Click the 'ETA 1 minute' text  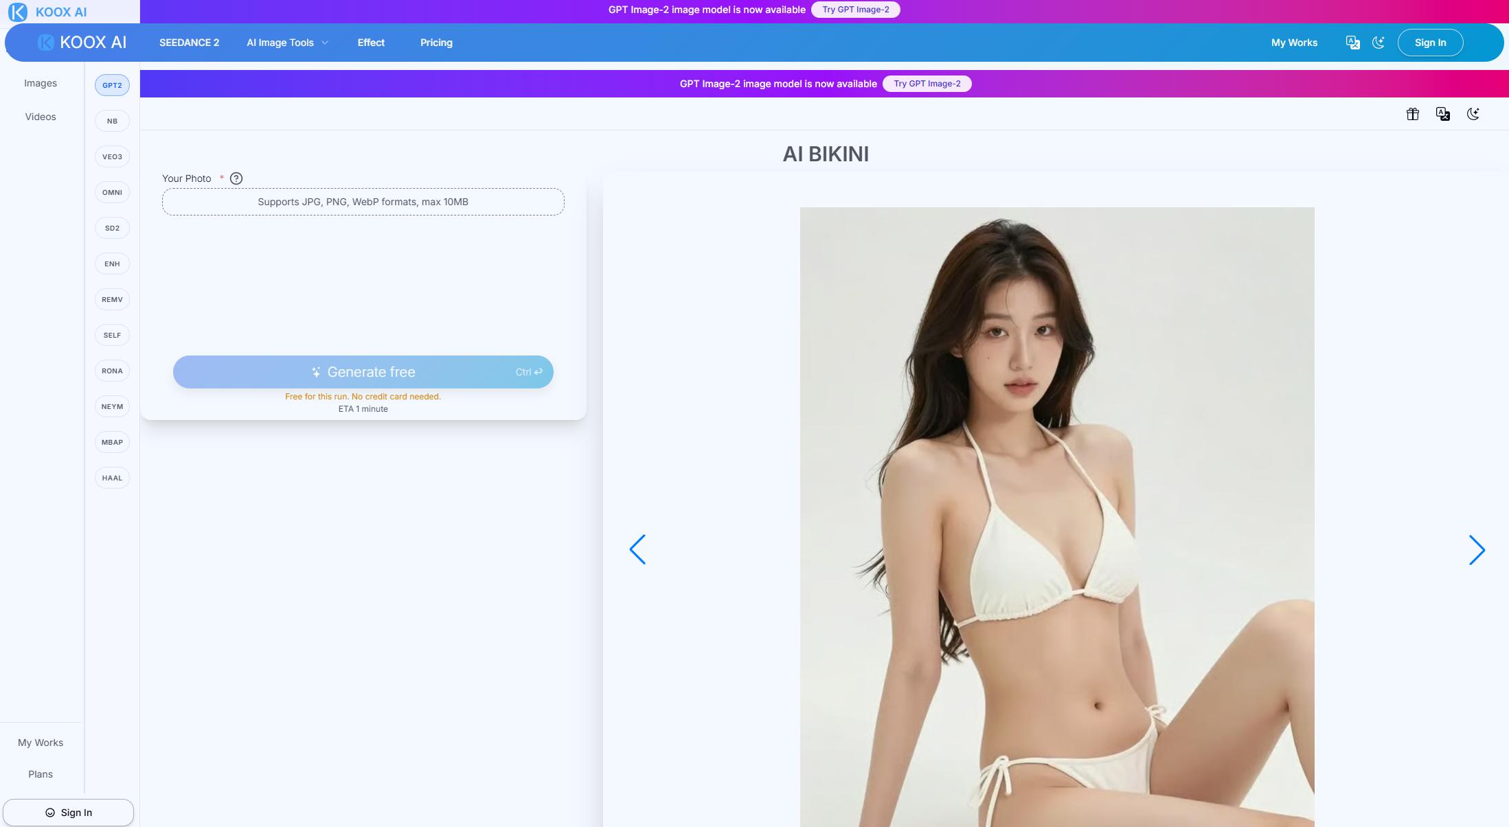point(363,409)
